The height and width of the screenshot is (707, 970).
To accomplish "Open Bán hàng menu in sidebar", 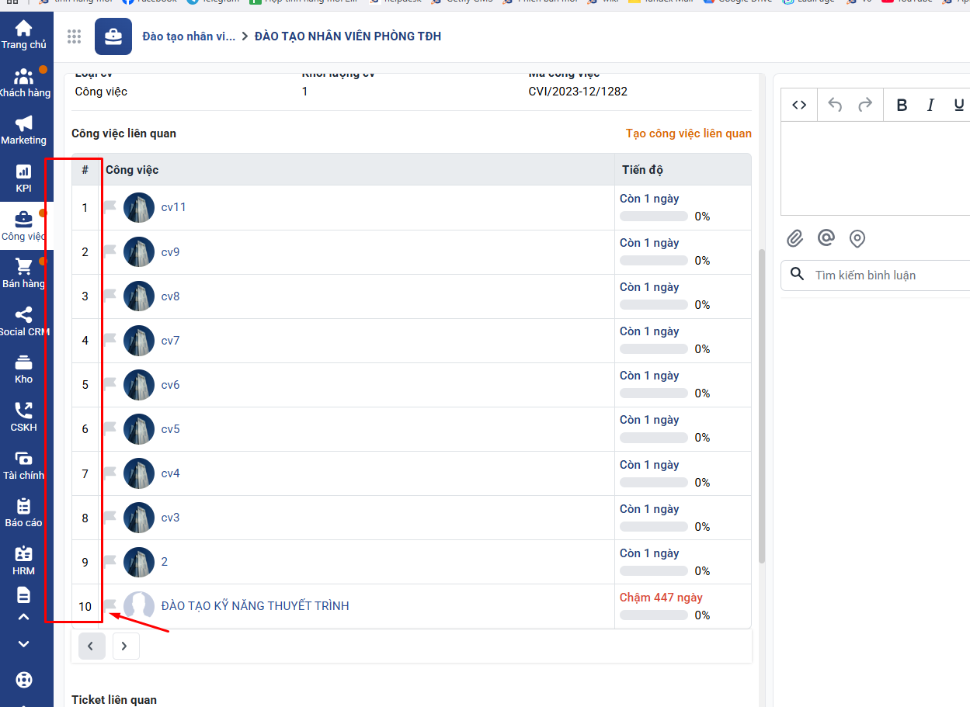I will click(23, 273).
